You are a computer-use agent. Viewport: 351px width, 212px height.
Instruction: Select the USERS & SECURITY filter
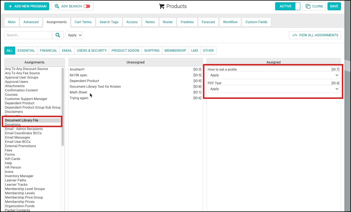92,51
